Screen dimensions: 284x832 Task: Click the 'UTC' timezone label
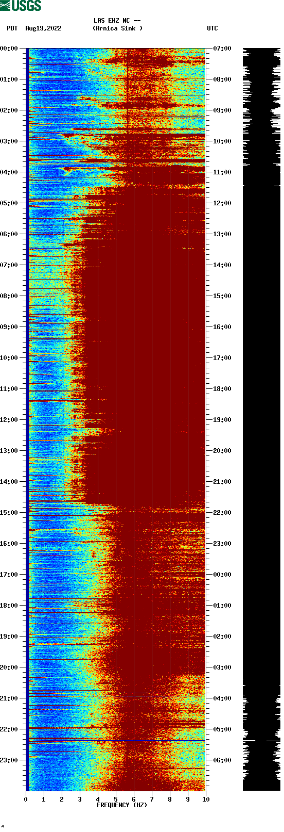[x=212, y=28]
